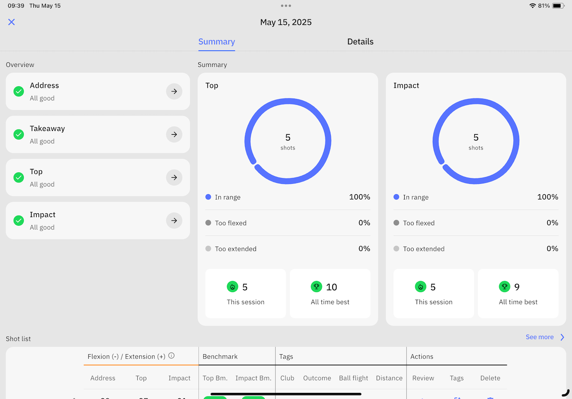Click the streak flame icon in Top This session
Viewport: 572px width, 399px height.
[x=232, y=287]
